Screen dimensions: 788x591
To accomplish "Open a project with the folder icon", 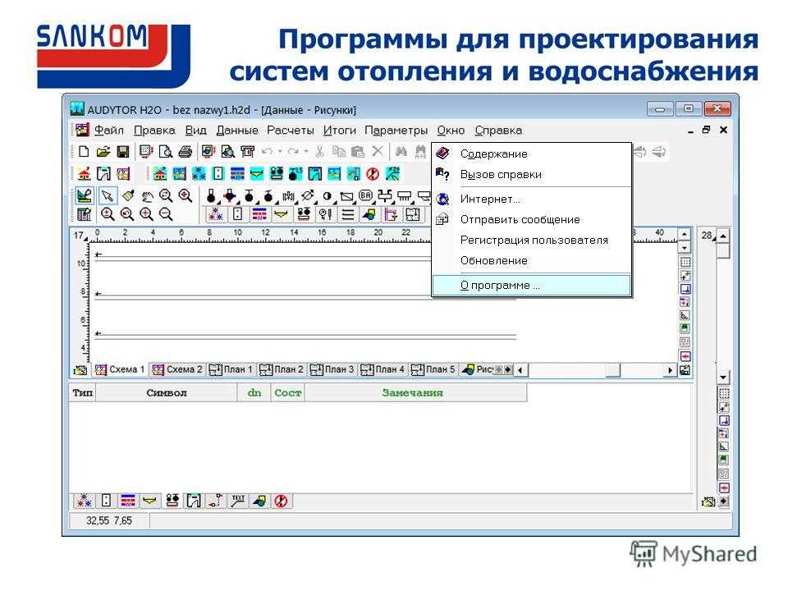I will (x=103, y=151).
